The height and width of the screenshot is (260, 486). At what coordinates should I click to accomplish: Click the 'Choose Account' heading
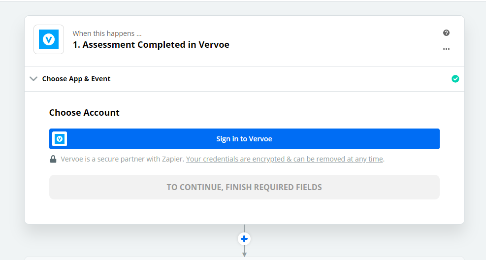(x=84, y=113)
